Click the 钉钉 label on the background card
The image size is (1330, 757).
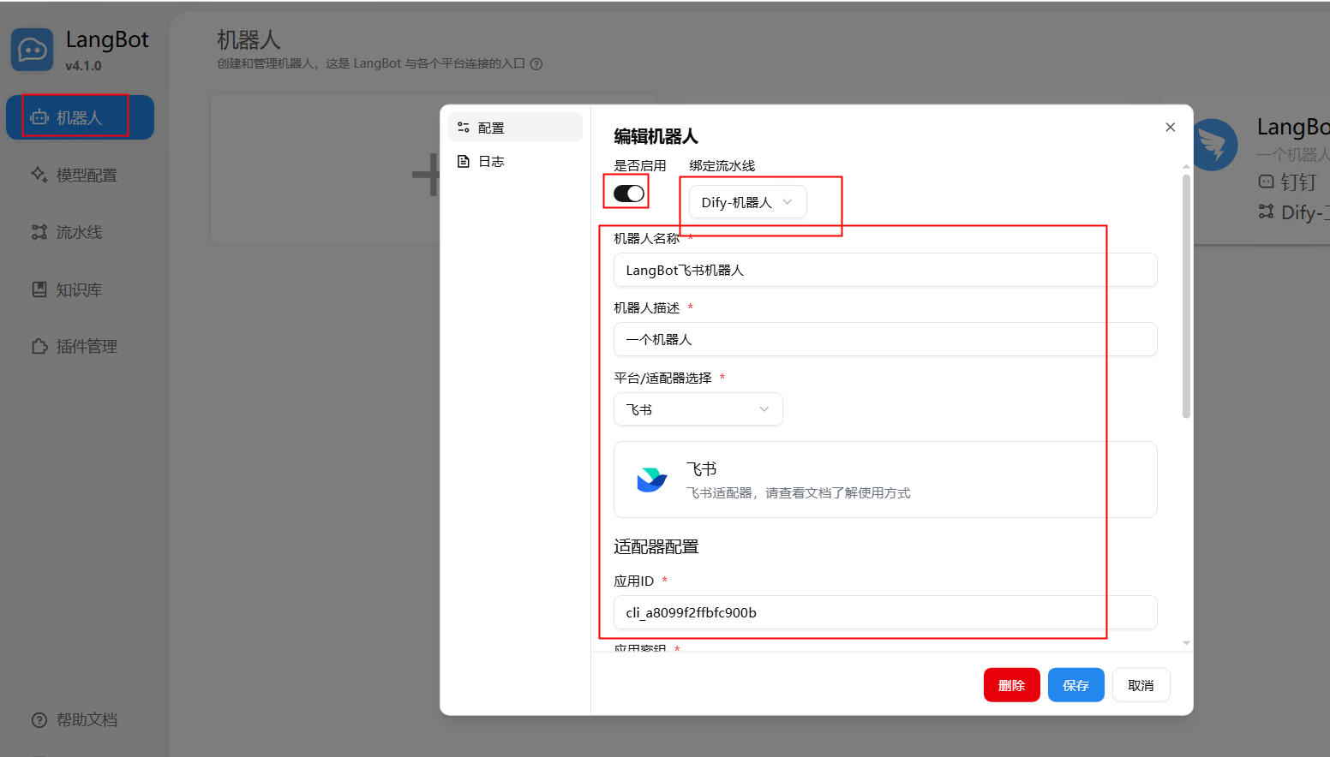(1298, 182)
